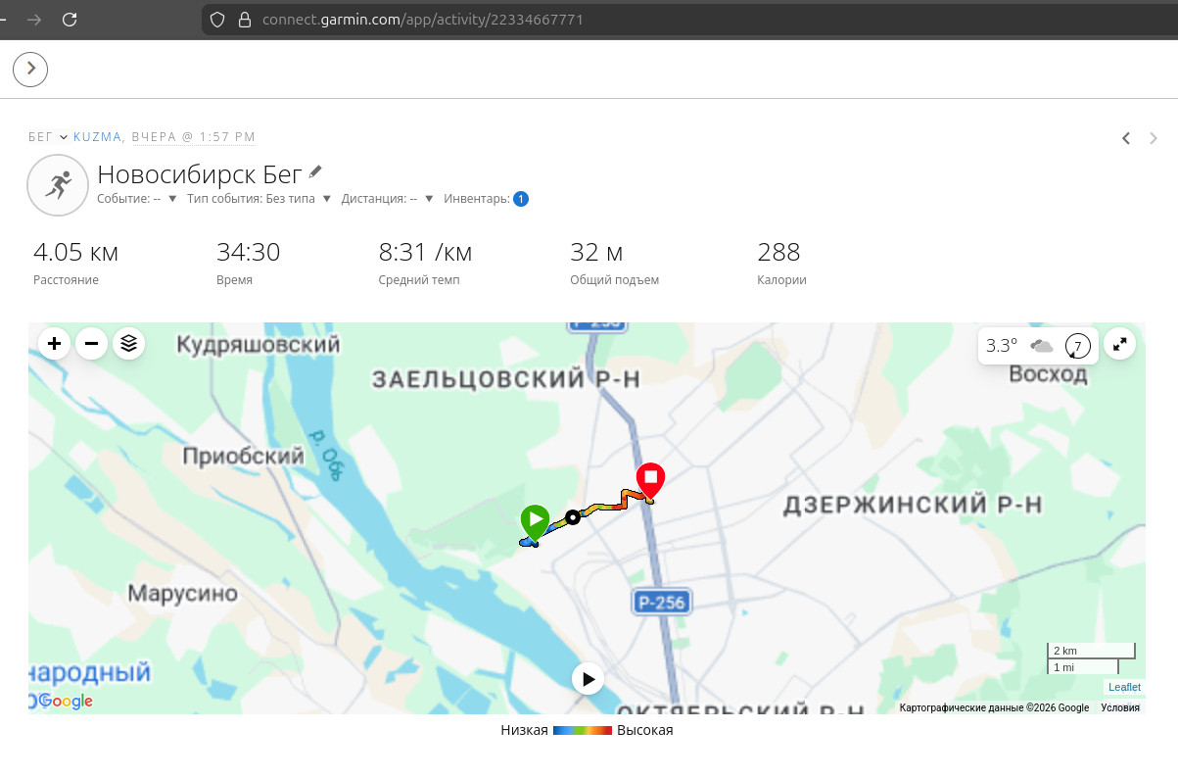Click the Марусино label on map
Image resolution: width=1178 pixels, height=778 pixels.
pos(183,594)
